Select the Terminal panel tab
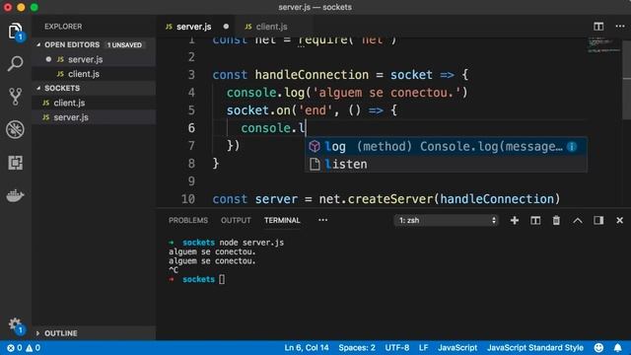The height and width of the screenshot is (355, 631). tap(282, 221)
